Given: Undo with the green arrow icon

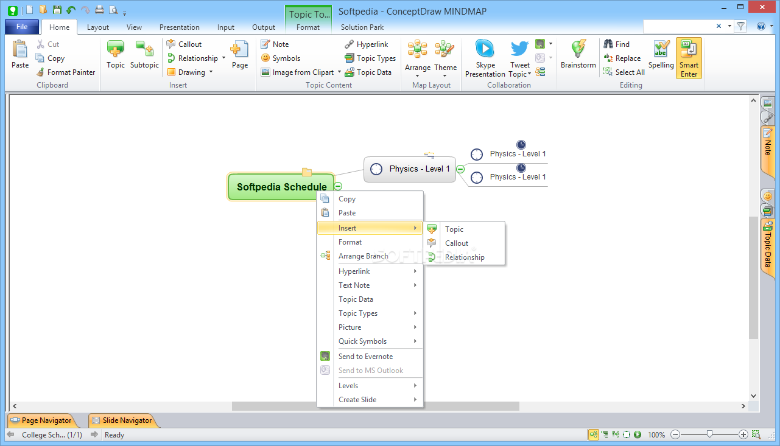Looking at the screenshot, I should coord(71,10).
